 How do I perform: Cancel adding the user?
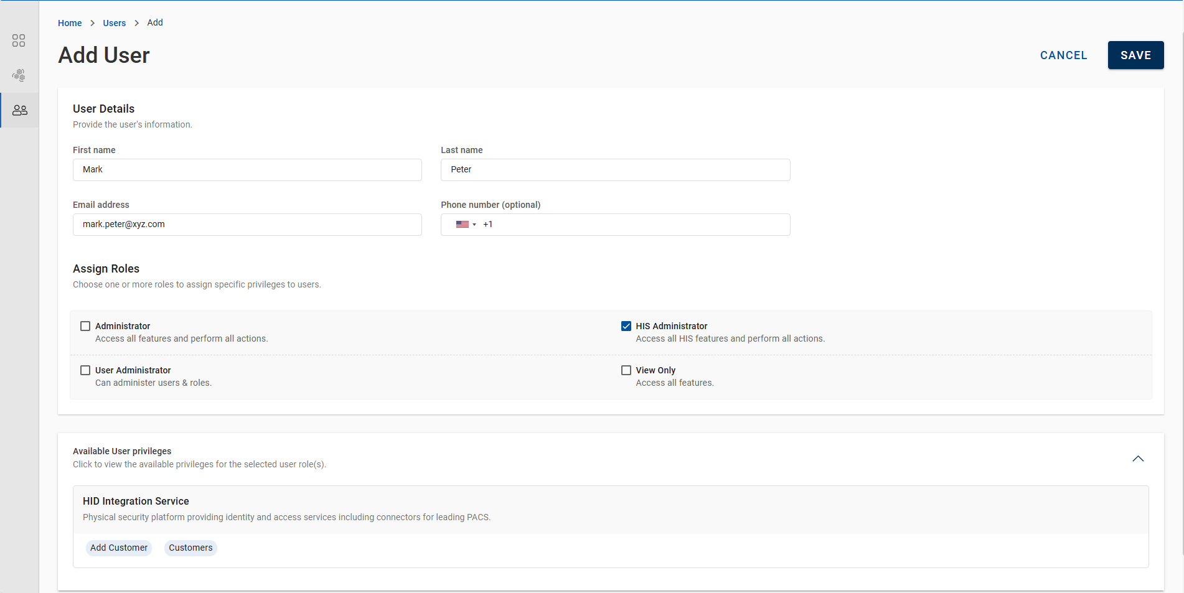point(1063,55)
